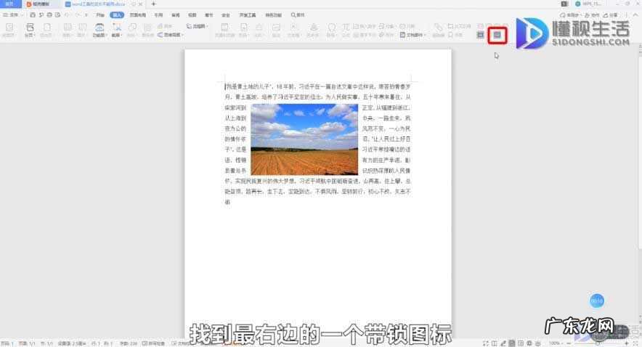Insert a Comment (批注)

[x=277, y=30]
